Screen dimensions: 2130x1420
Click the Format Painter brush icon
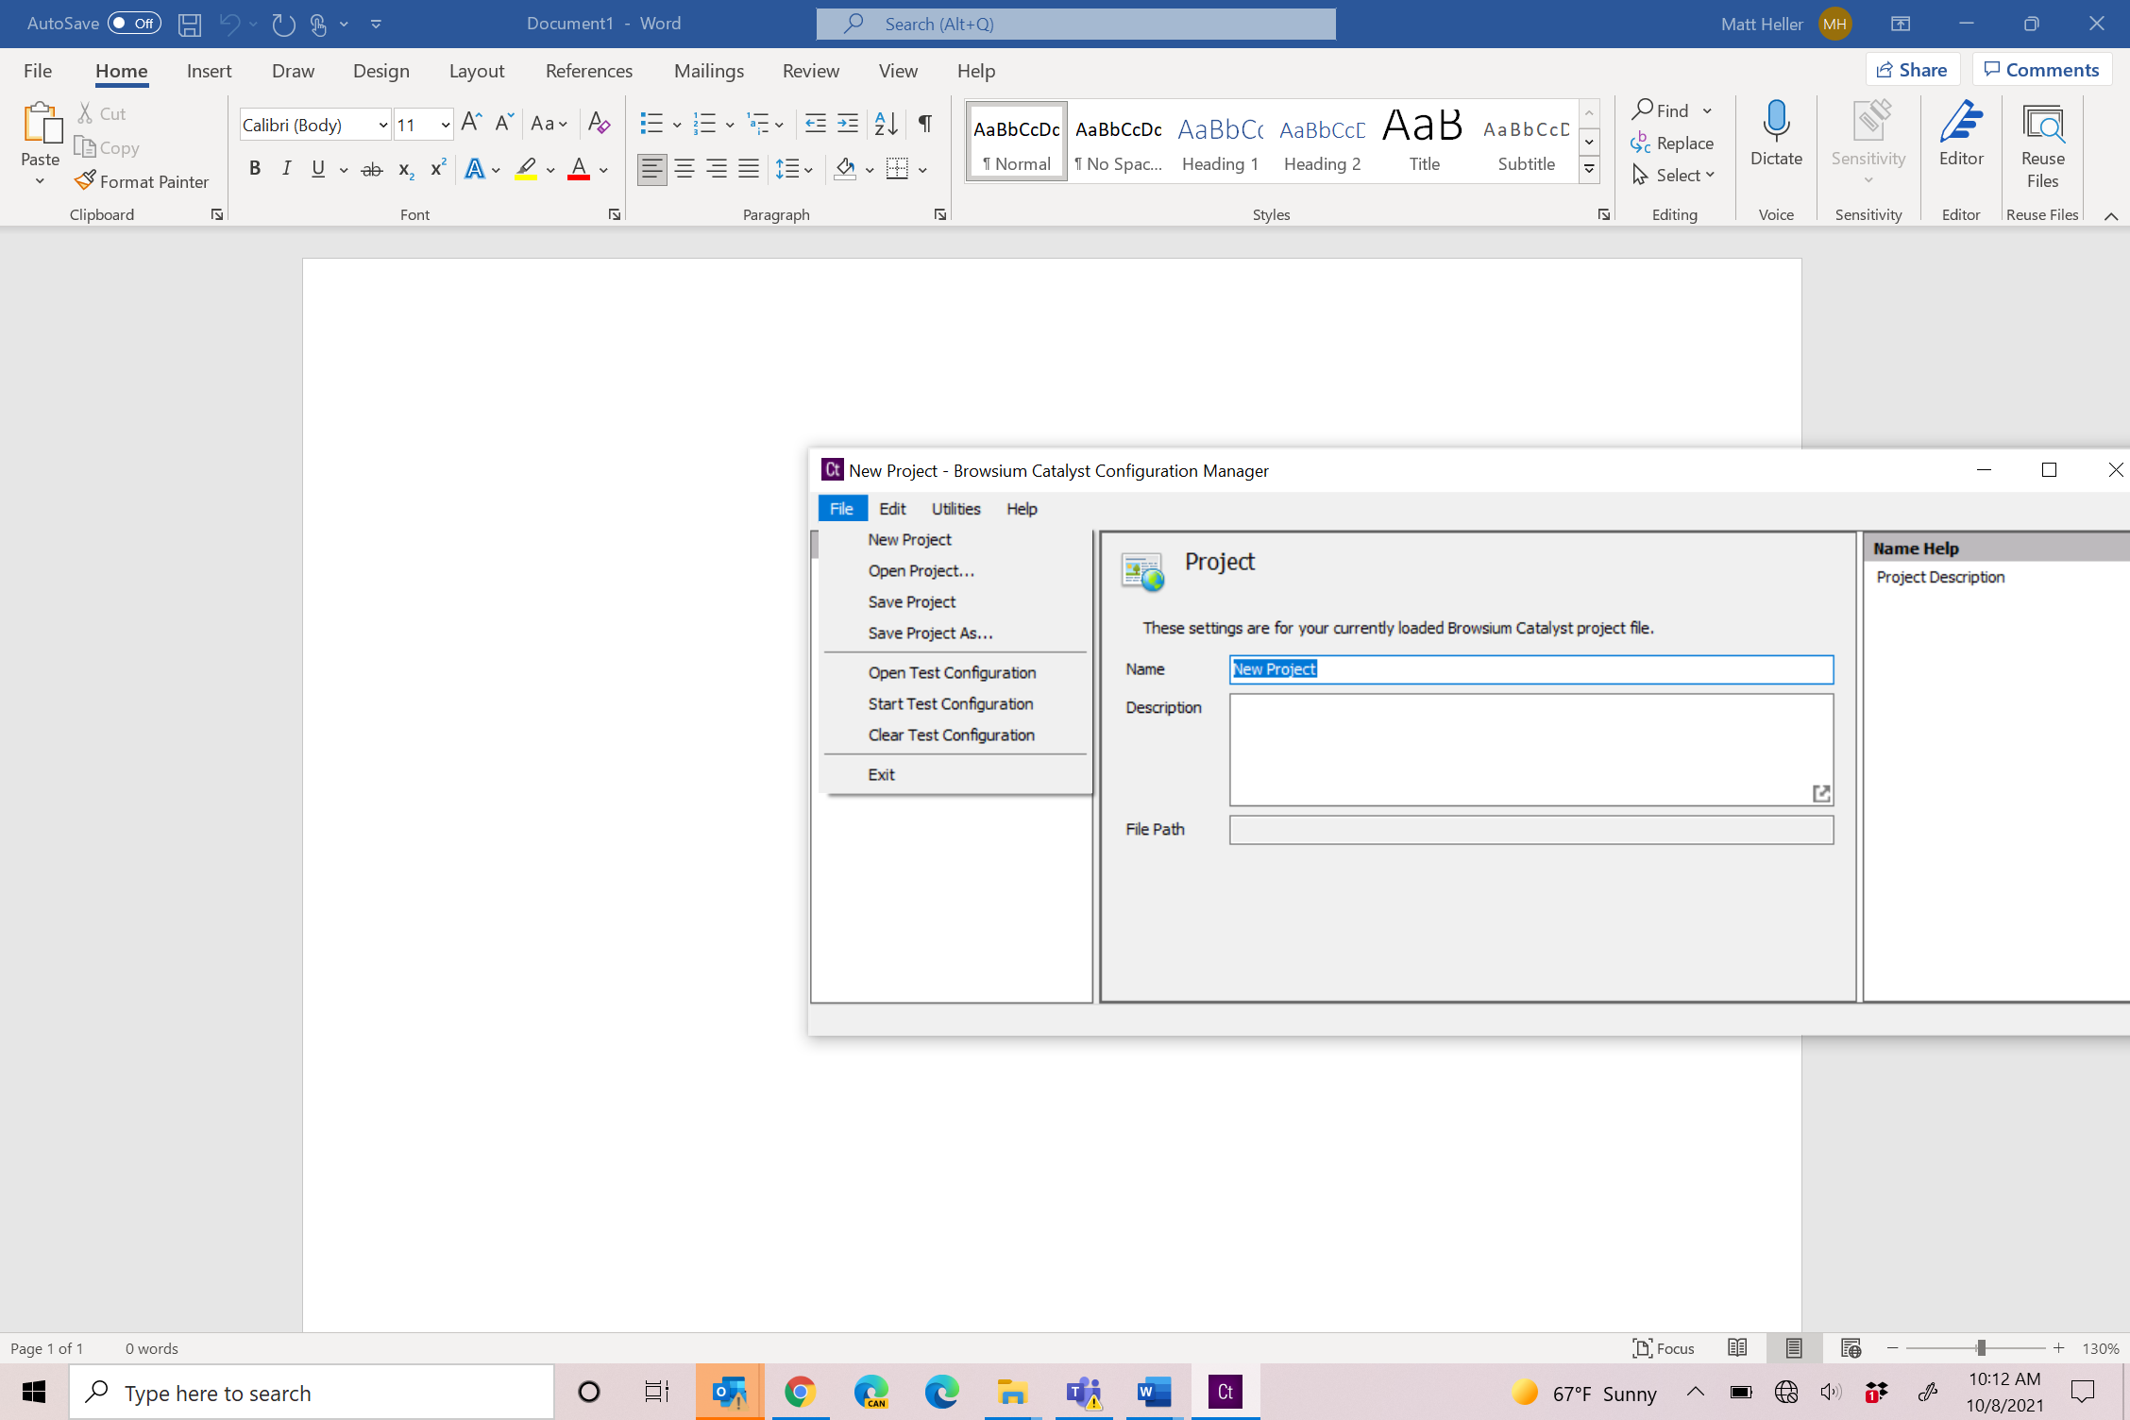(86, 180)
